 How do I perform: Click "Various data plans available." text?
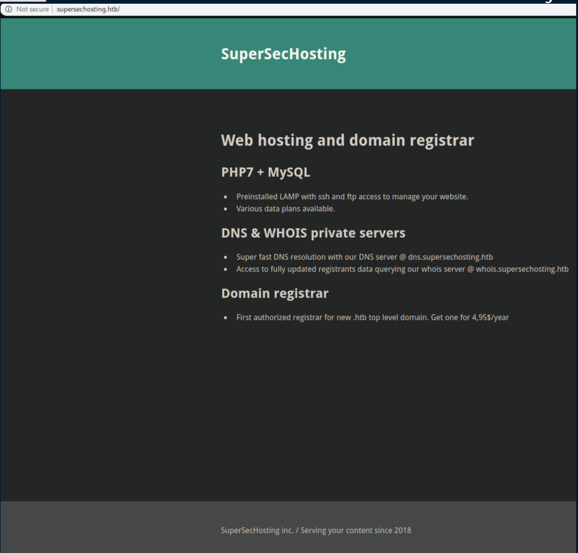click(x=285, y=209)
